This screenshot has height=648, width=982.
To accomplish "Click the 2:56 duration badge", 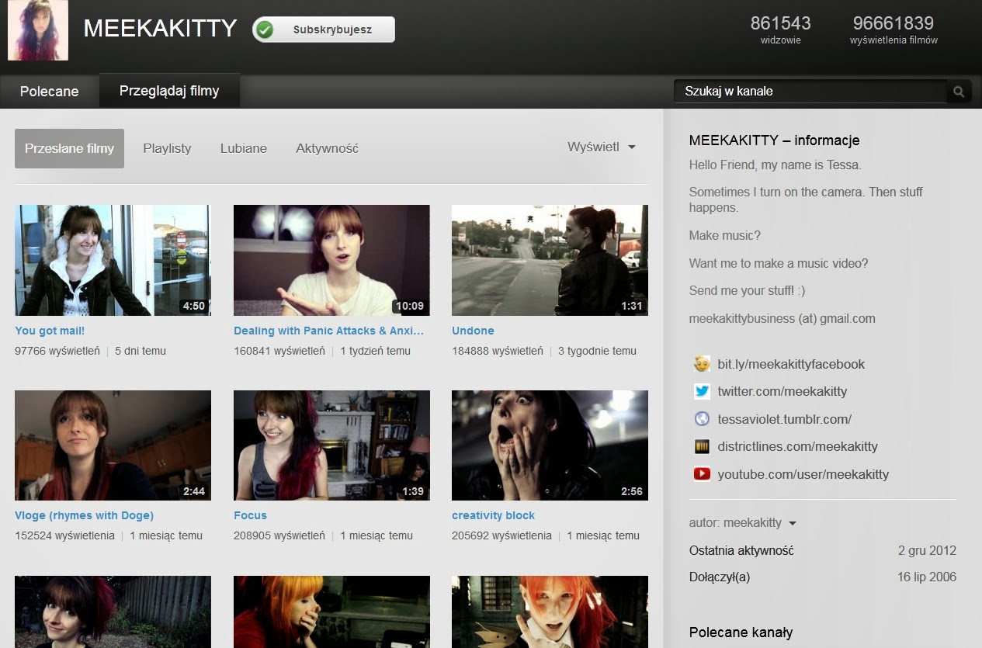I will (x=632, y=491).
